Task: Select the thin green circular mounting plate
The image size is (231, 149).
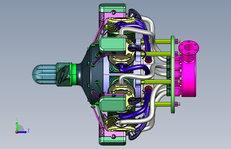Action: [173, 74]
